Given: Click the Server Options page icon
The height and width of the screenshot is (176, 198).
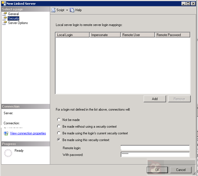Looking at the screenshot, I should [4, 23].
